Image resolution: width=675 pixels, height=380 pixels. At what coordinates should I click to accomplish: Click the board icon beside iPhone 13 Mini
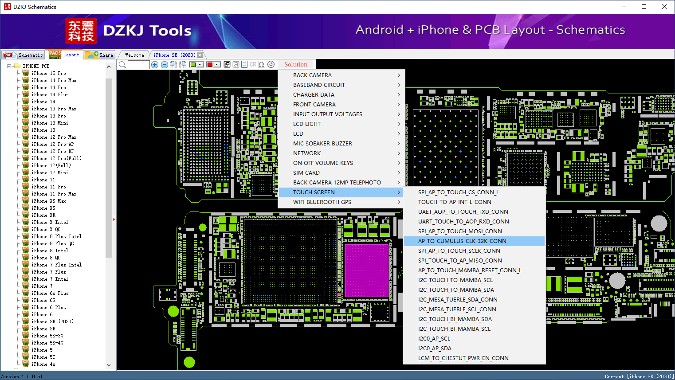(x=26, y=123)
